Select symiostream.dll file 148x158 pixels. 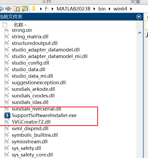(30, 142)
